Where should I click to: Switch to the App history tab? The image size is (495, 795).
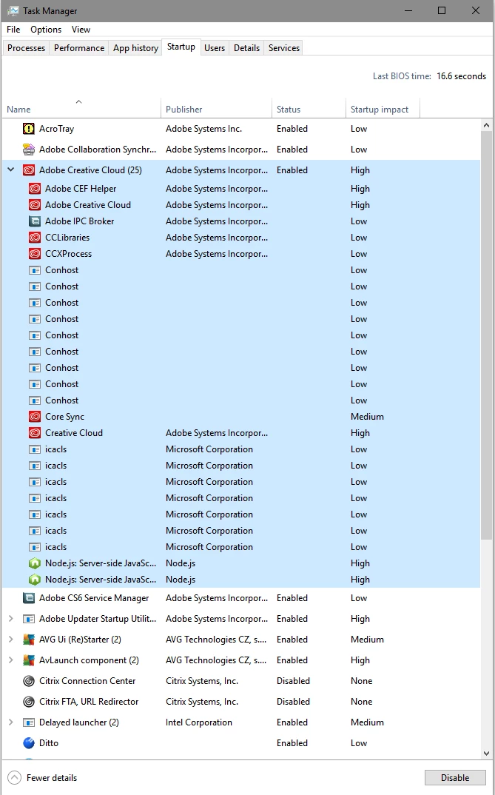(136, 48)
